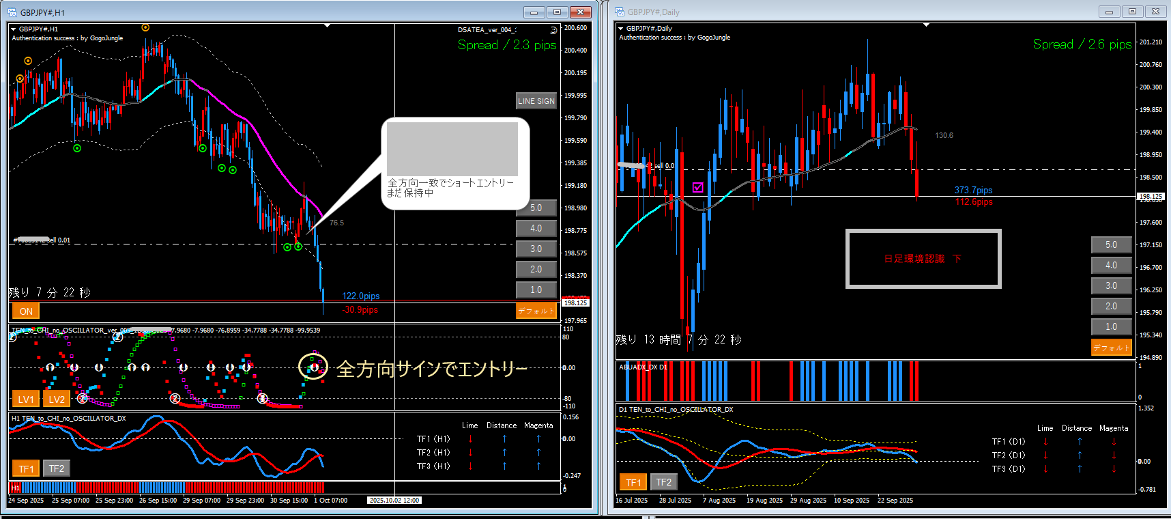Click the DSATEA expert advisor status icon
1171x519 pixels.
pyautogui.click(x=553, y=30)
